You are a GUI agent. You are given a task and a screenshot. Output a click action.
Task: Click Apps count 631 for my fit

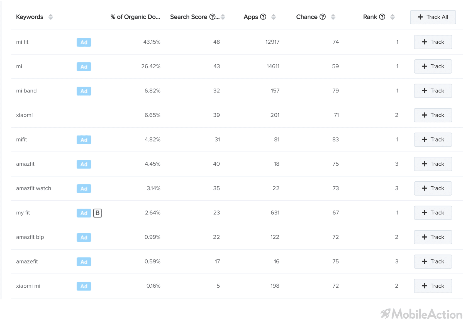point(275,213)
